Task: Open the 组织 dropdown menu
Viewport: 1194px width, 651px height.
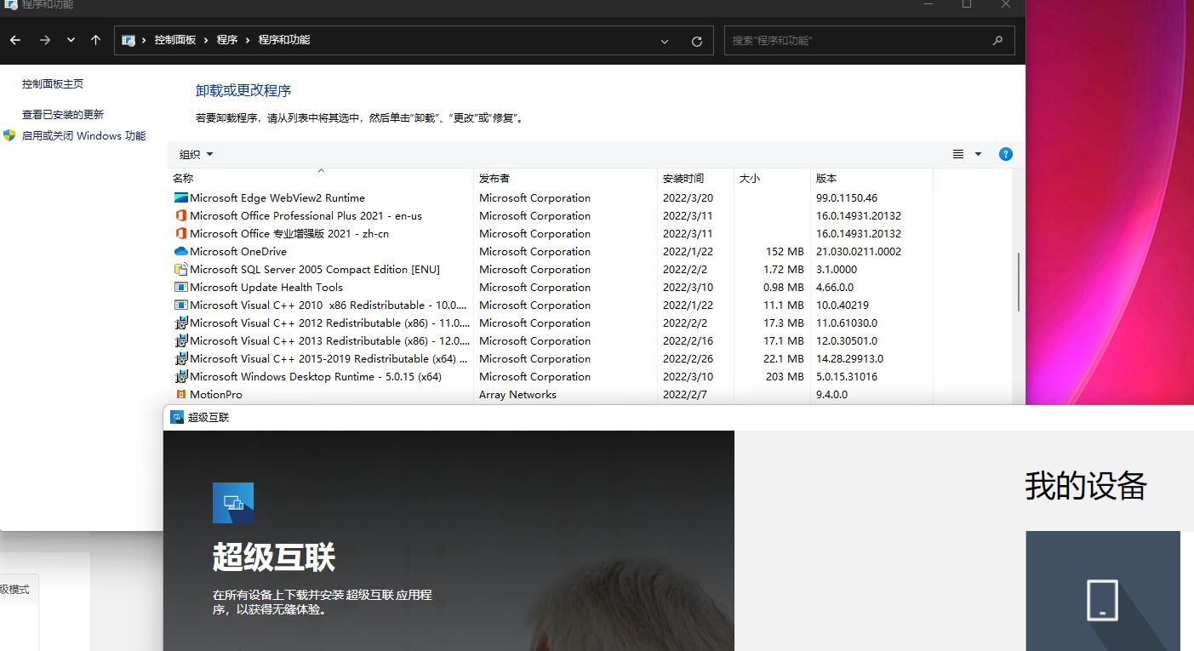Action: click(x=197, y=154)
